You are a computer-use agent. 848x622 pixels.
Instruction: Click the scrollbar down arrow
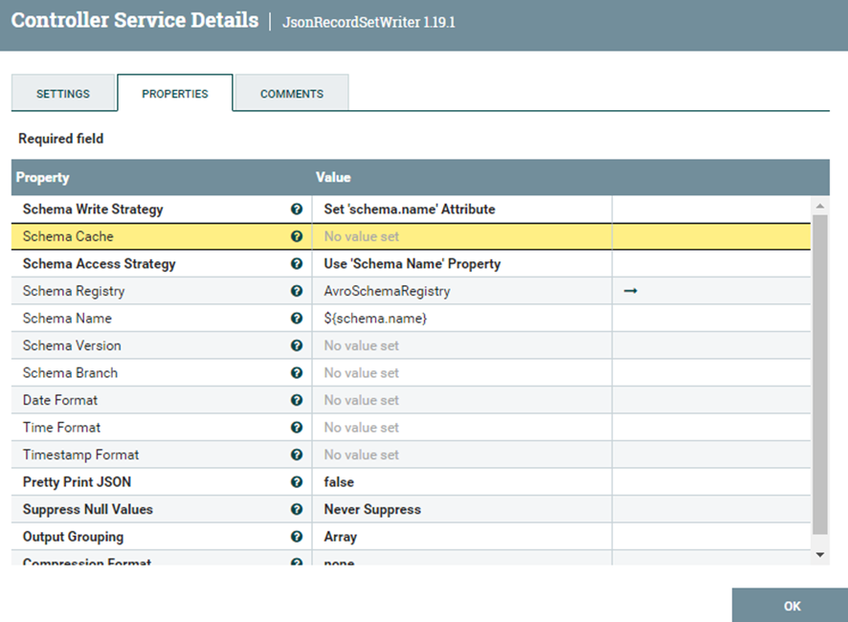[820, 554]
